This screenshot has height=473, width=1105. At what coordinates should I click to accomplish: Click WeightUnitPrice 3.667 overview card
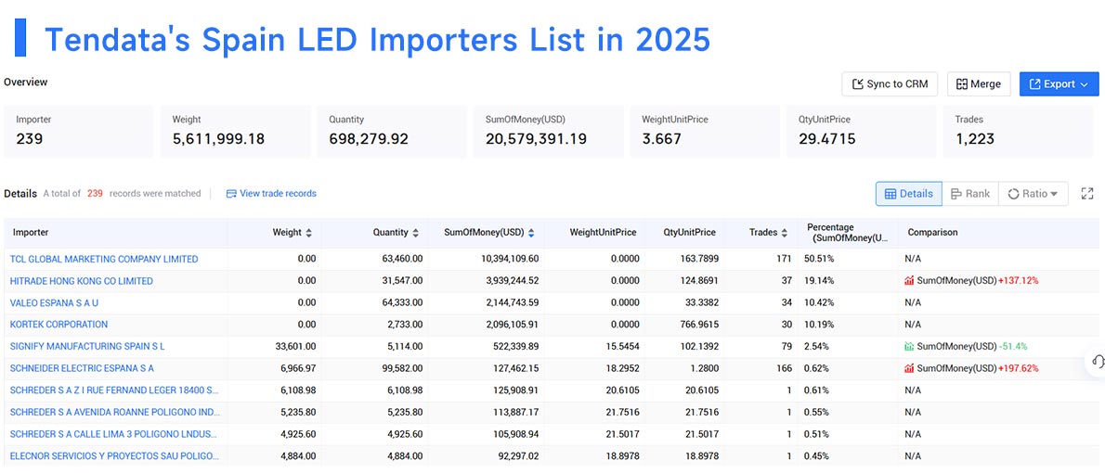point(705,132)
